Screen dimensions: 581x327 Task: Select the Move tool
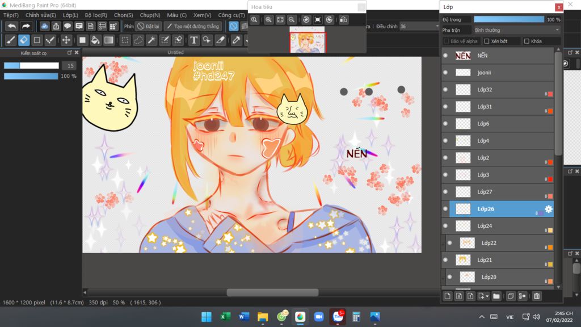(x=66, y=40)
